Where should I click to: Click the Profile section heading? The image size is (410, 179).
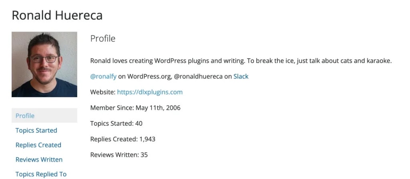(x=103, y=39)
